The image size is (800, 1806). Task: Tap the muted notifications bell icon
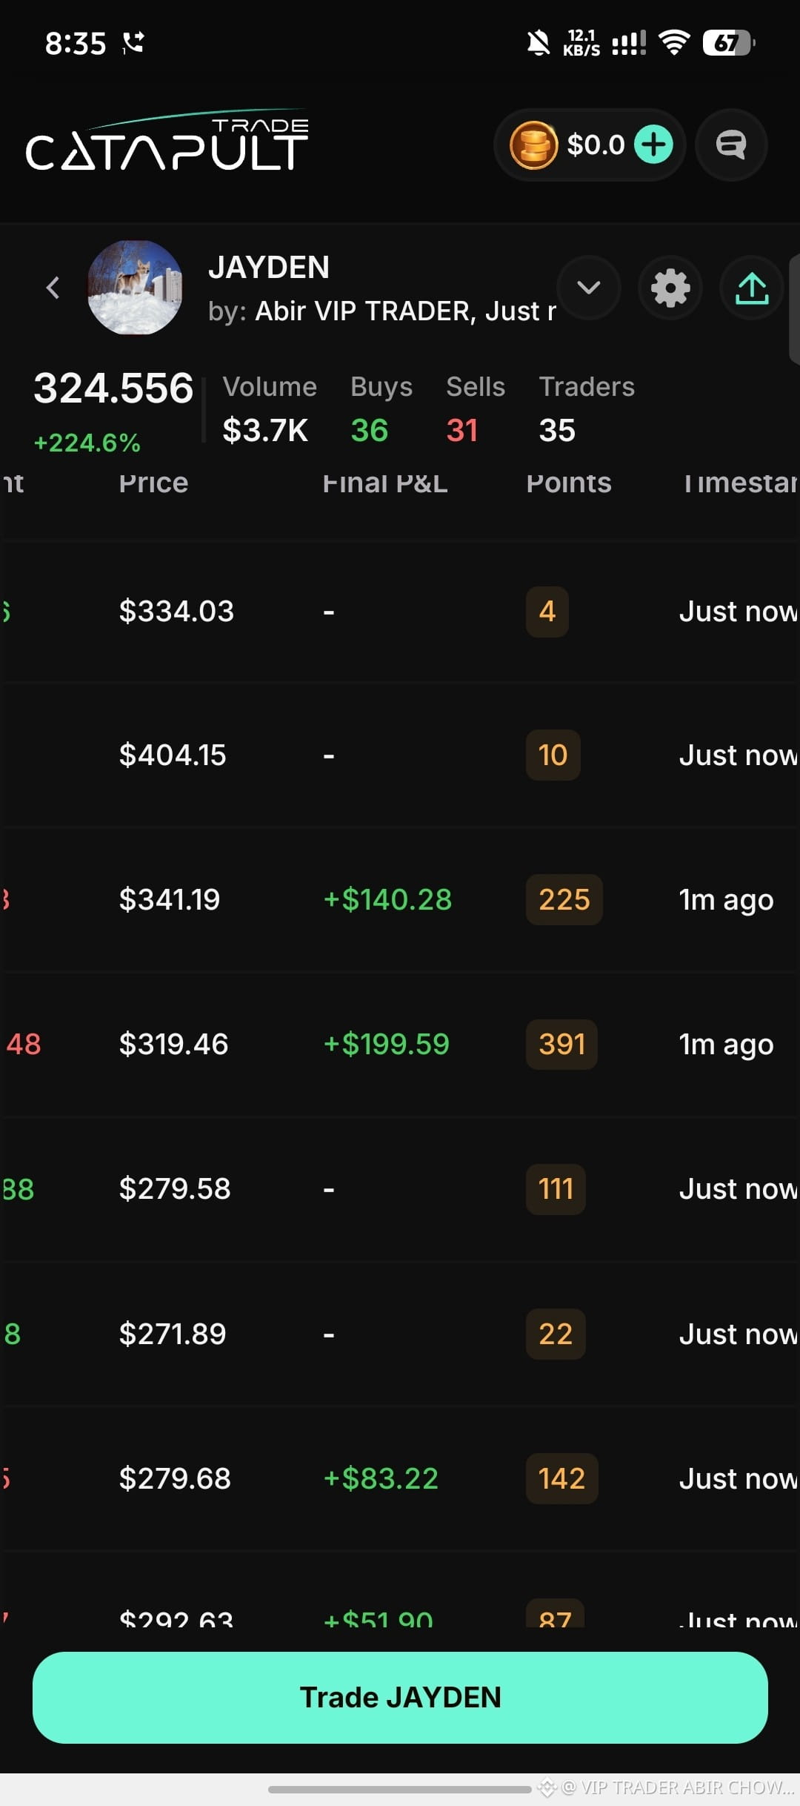pyautogui.click(x=539, y=43)
